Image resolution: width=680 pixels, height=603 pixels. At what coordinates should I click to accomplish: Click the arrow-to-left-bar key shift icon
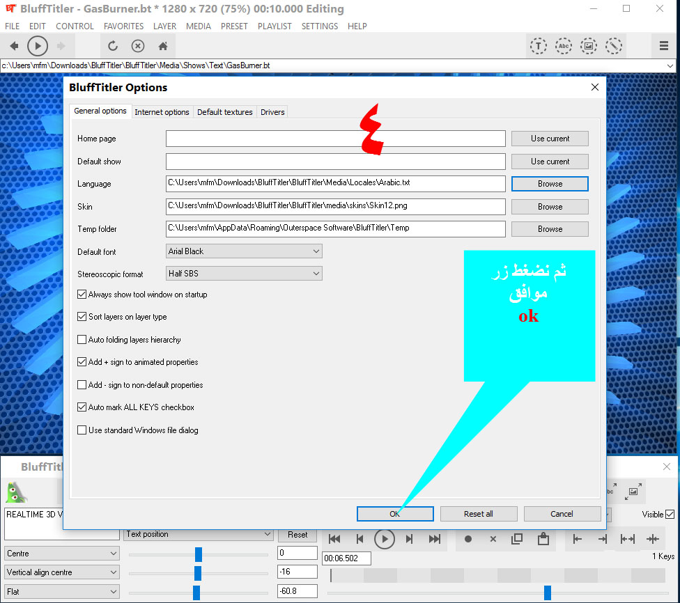pos(577,539)
